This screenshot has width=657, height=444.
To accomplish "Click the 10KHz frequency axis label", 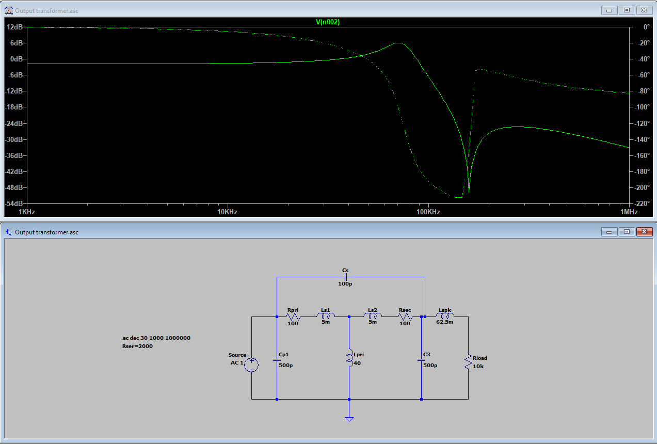I will 227,212.
